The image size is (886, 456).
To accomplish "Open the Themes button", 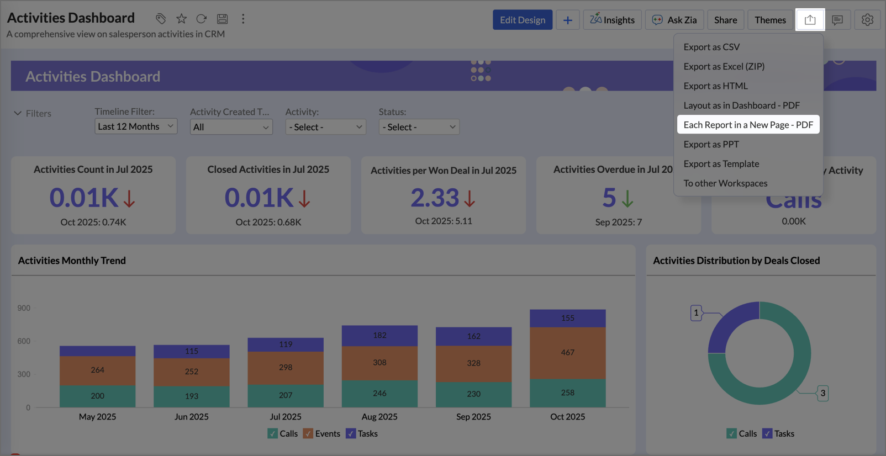I will tap(770, 20).
